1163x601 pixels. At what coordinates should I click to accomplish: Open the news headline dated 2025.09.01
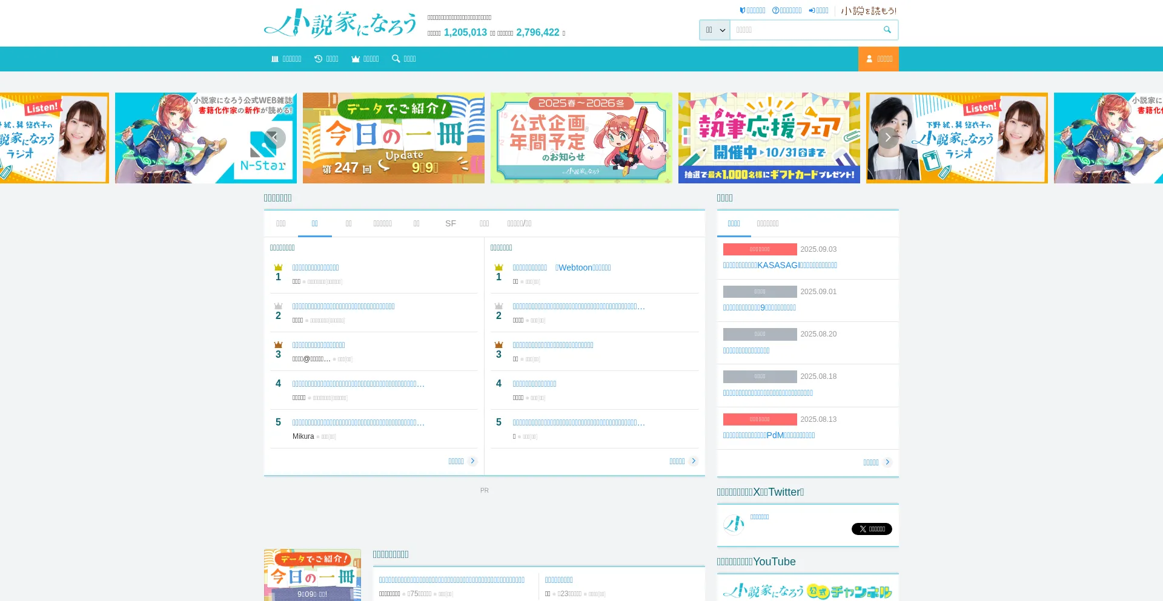760,307
